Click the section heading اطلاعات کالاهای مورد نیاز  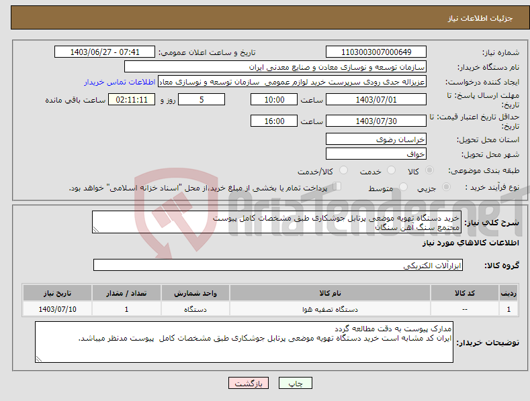click(x=470, y=243)
